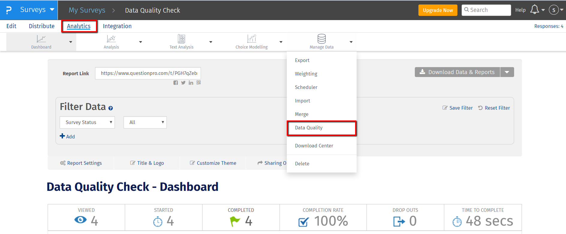Open the Analysis toolbar icon
The width and height of the screenshot is (566, 234).
111,39
